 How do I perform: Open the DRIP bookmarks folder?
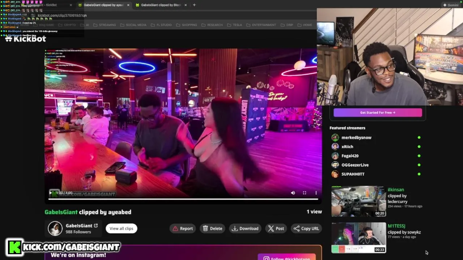point(286,25)
